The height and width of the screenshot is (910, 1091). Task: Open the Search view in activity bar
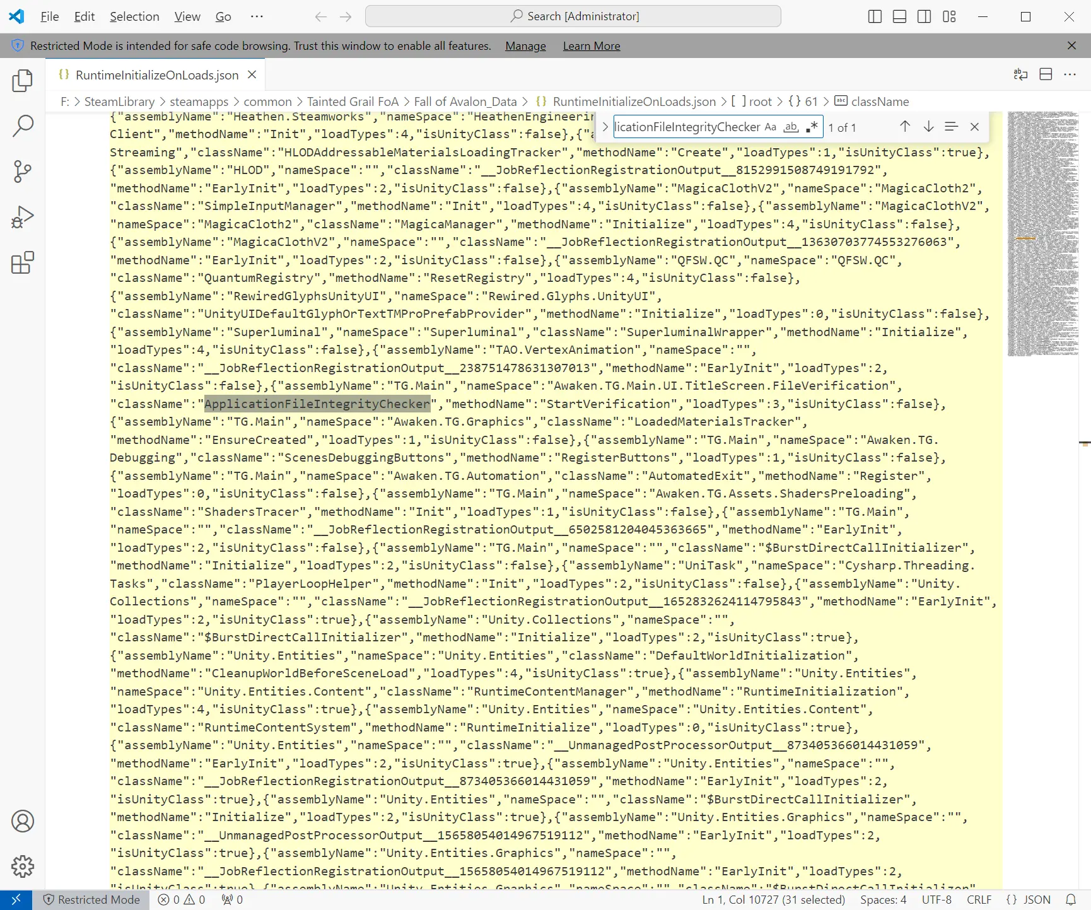23,126
